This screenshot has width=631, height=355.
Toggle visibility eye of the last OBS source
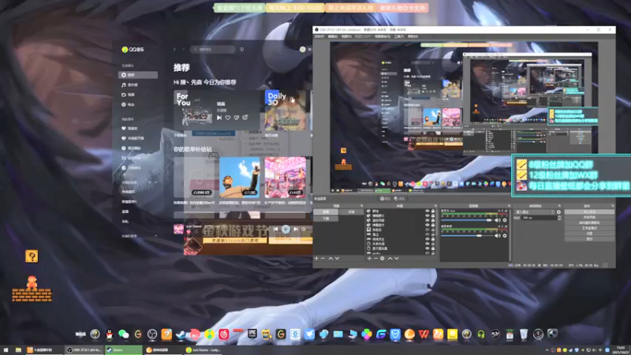point(428,253)
